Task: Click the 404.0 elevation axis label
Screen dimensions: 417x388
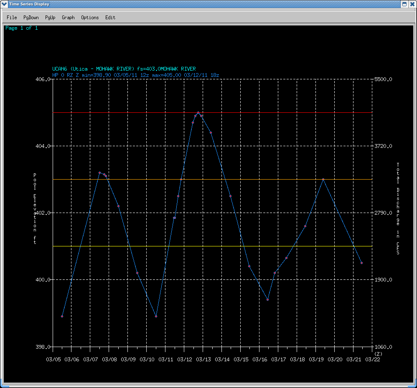Action: coord(43,146)
